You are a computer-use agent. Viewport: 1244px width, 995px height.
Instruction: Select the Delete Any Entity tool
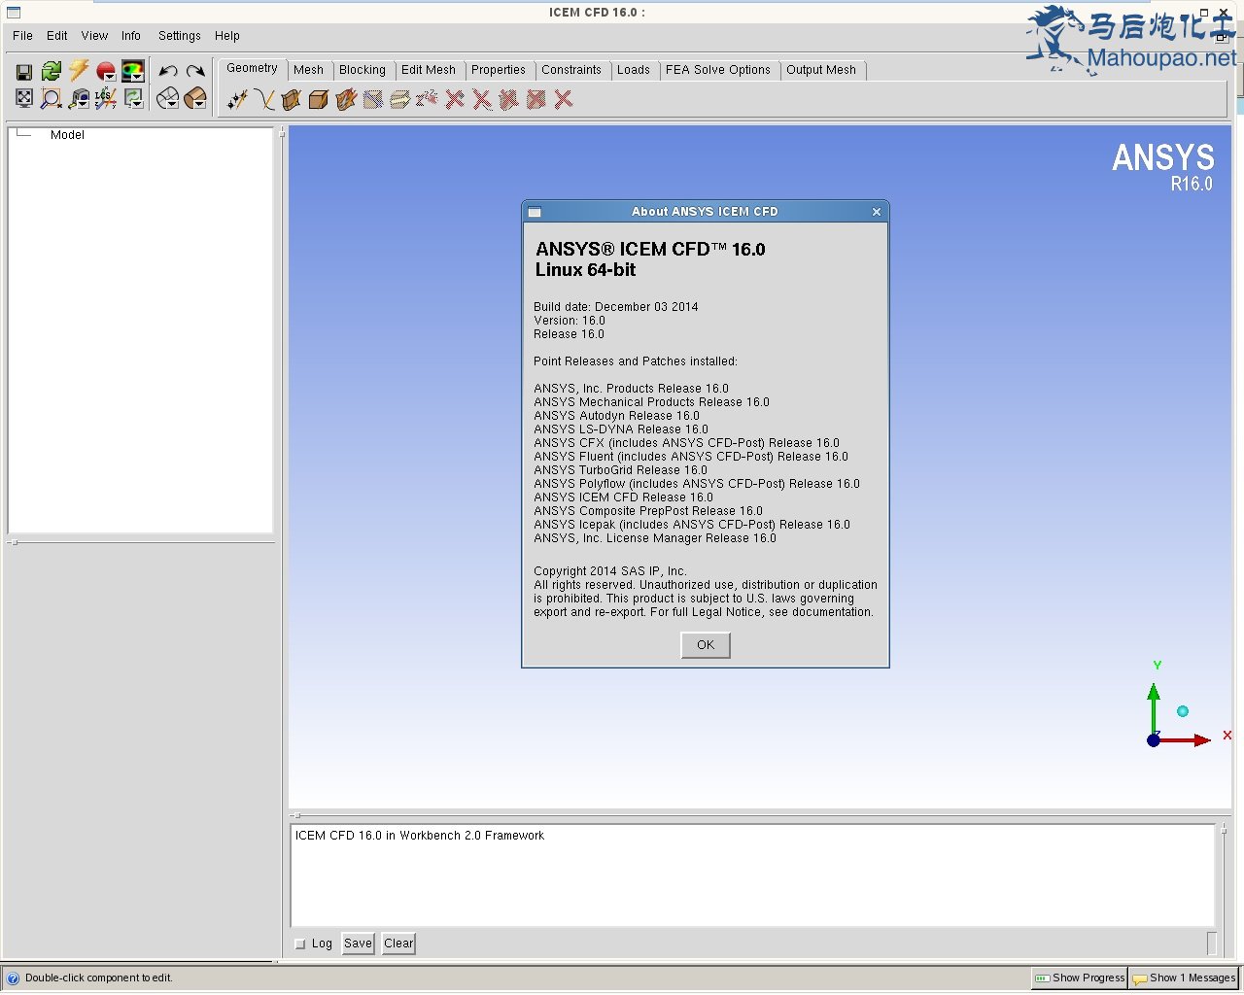[x=564, y=99]
